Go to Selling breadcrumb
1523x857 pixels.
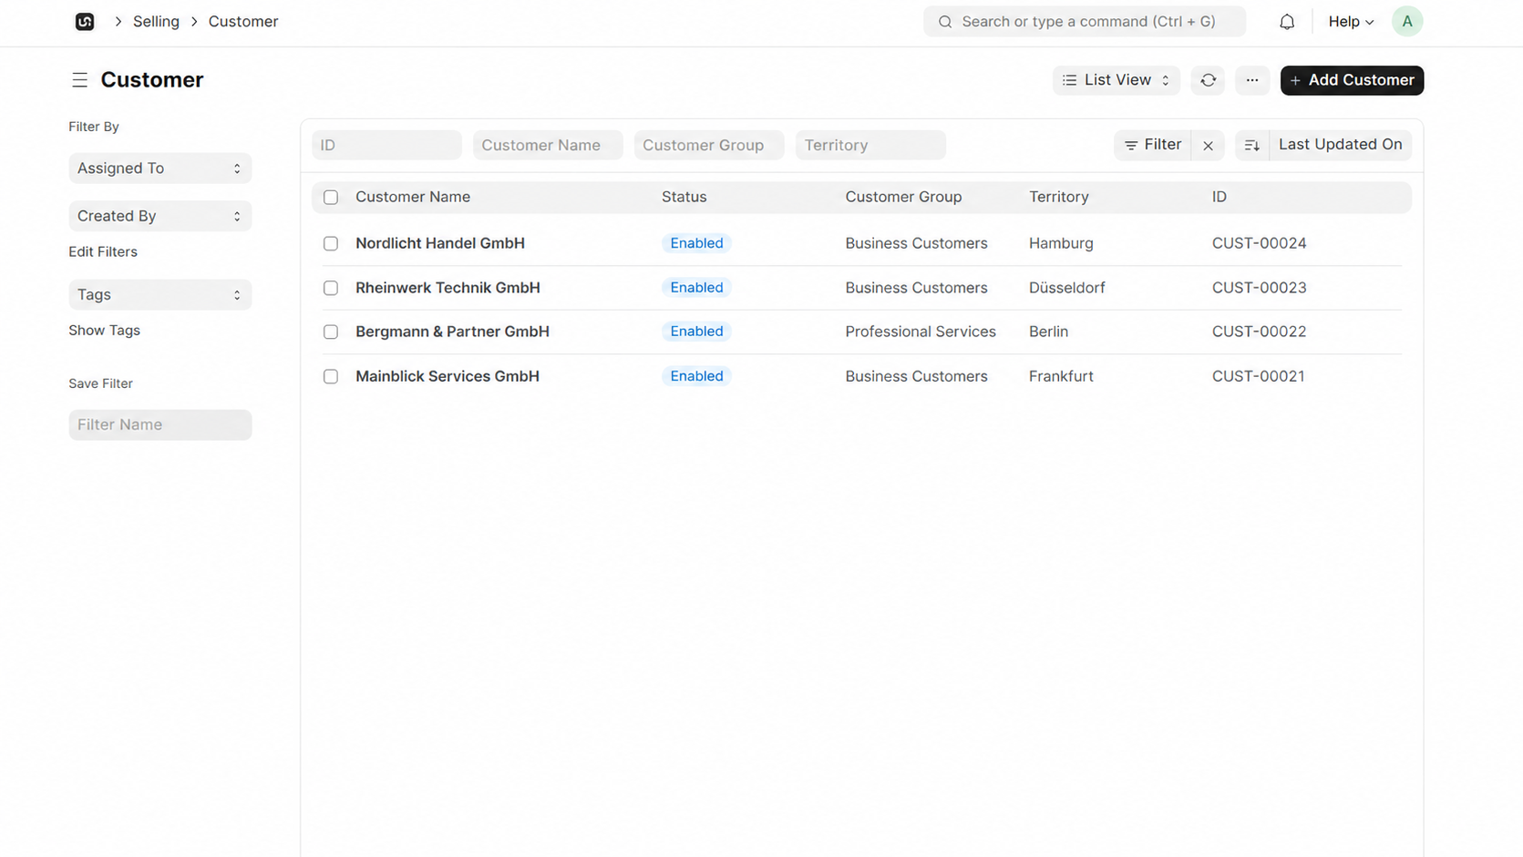click(156, 22)
